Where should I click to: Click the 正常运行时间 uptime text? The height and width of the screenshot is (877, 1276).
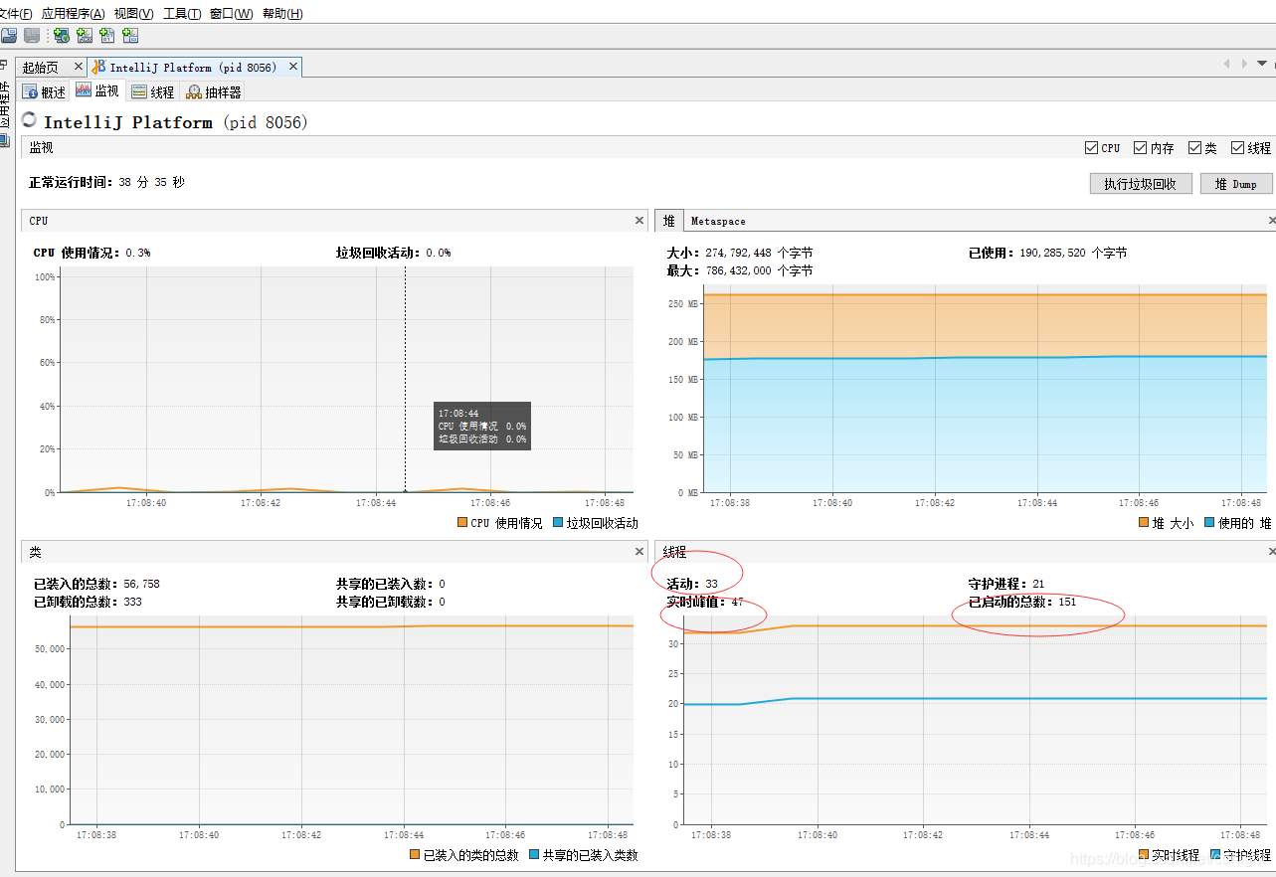106,183
